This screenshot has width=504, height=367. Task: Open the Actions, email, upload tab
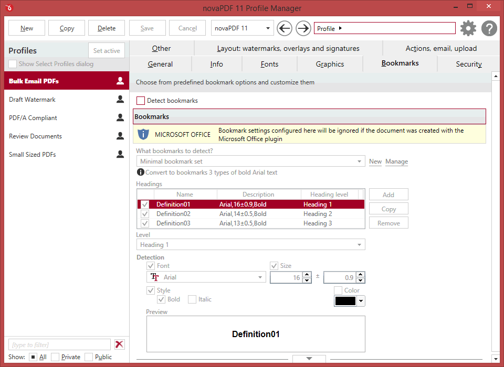click(x=441, y=48)
